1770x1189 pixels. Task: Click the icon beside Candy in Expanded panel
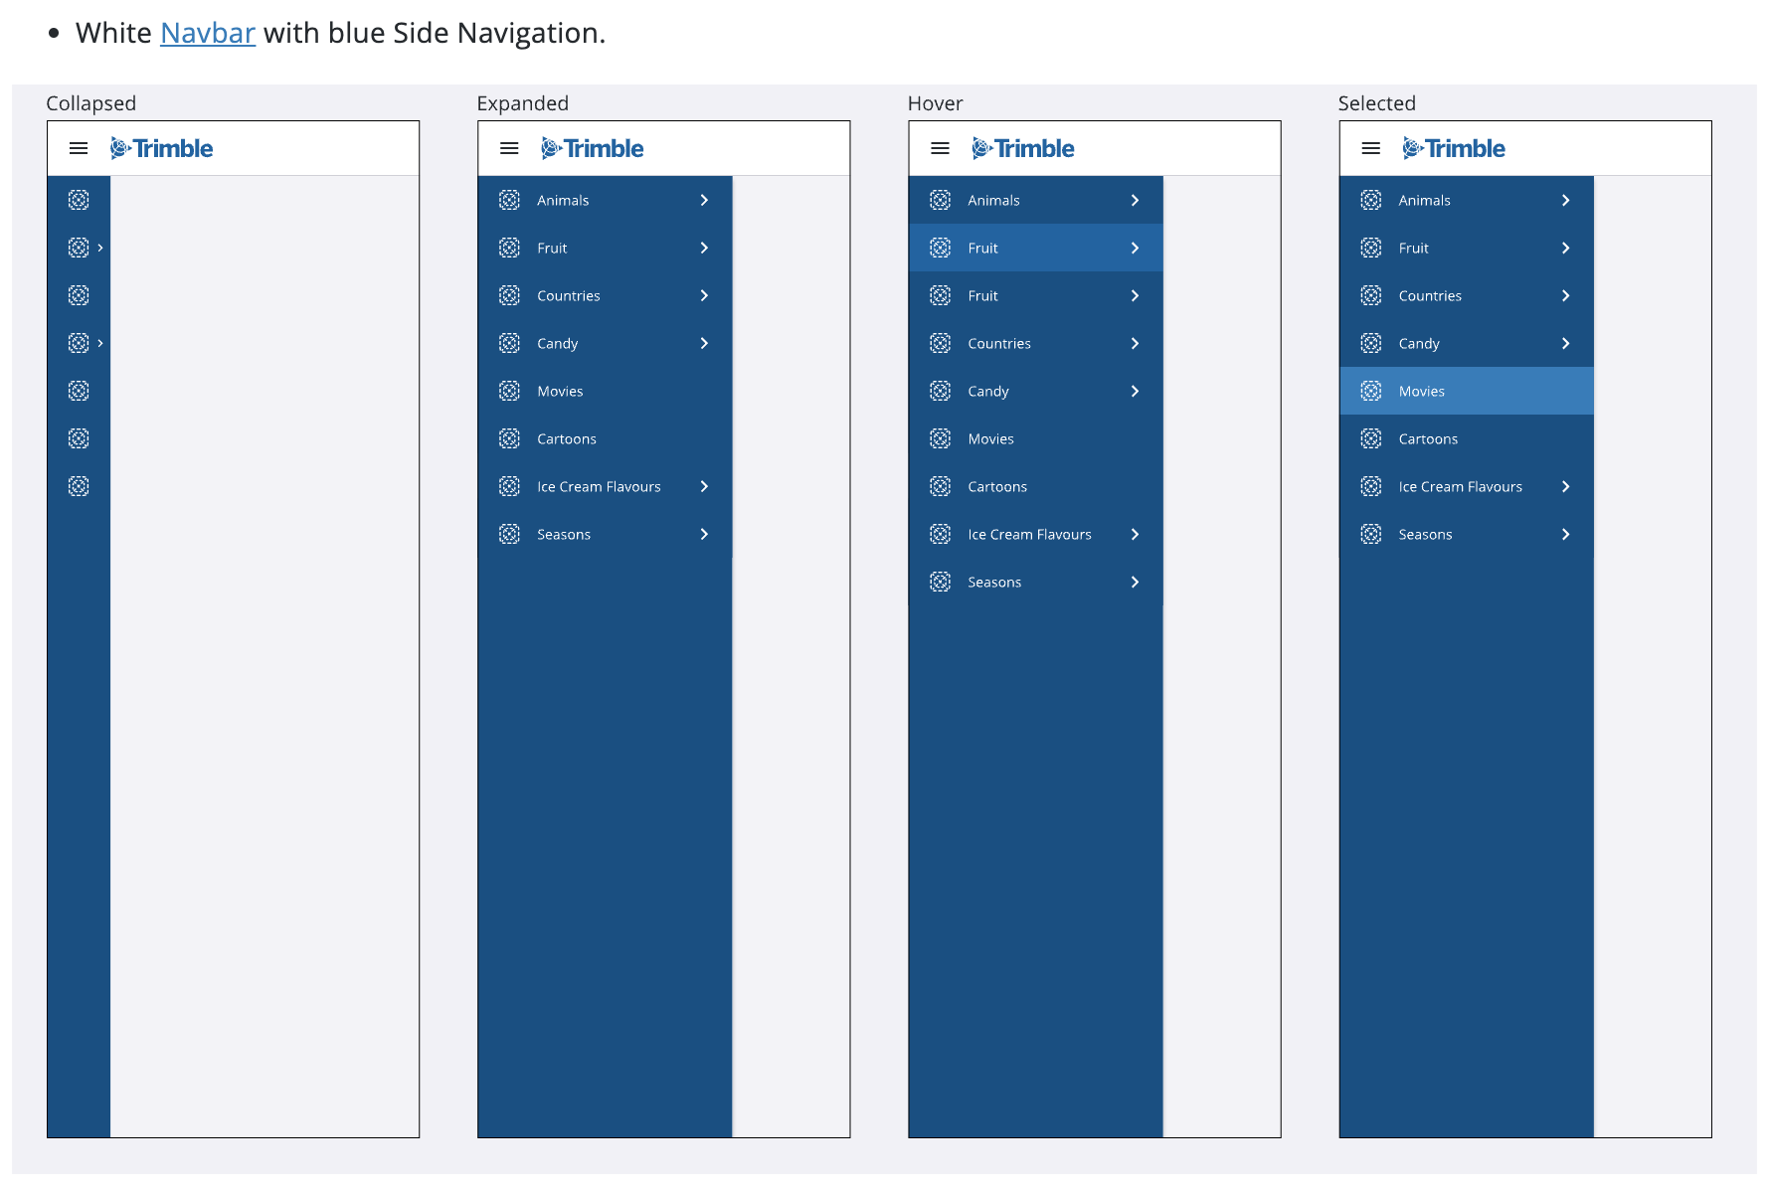[x=509, y=344]
